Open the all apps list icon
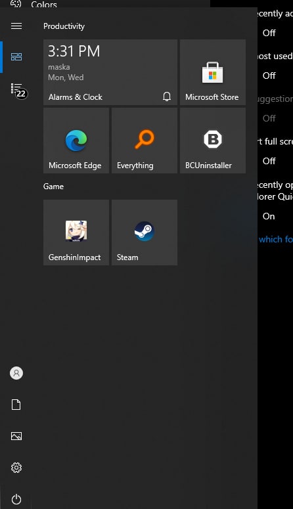 16,89
